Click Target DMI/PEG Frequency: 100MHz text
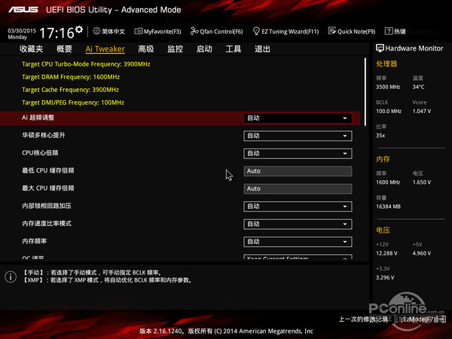Viewport: 452px width, 339px height. point(73,102)
